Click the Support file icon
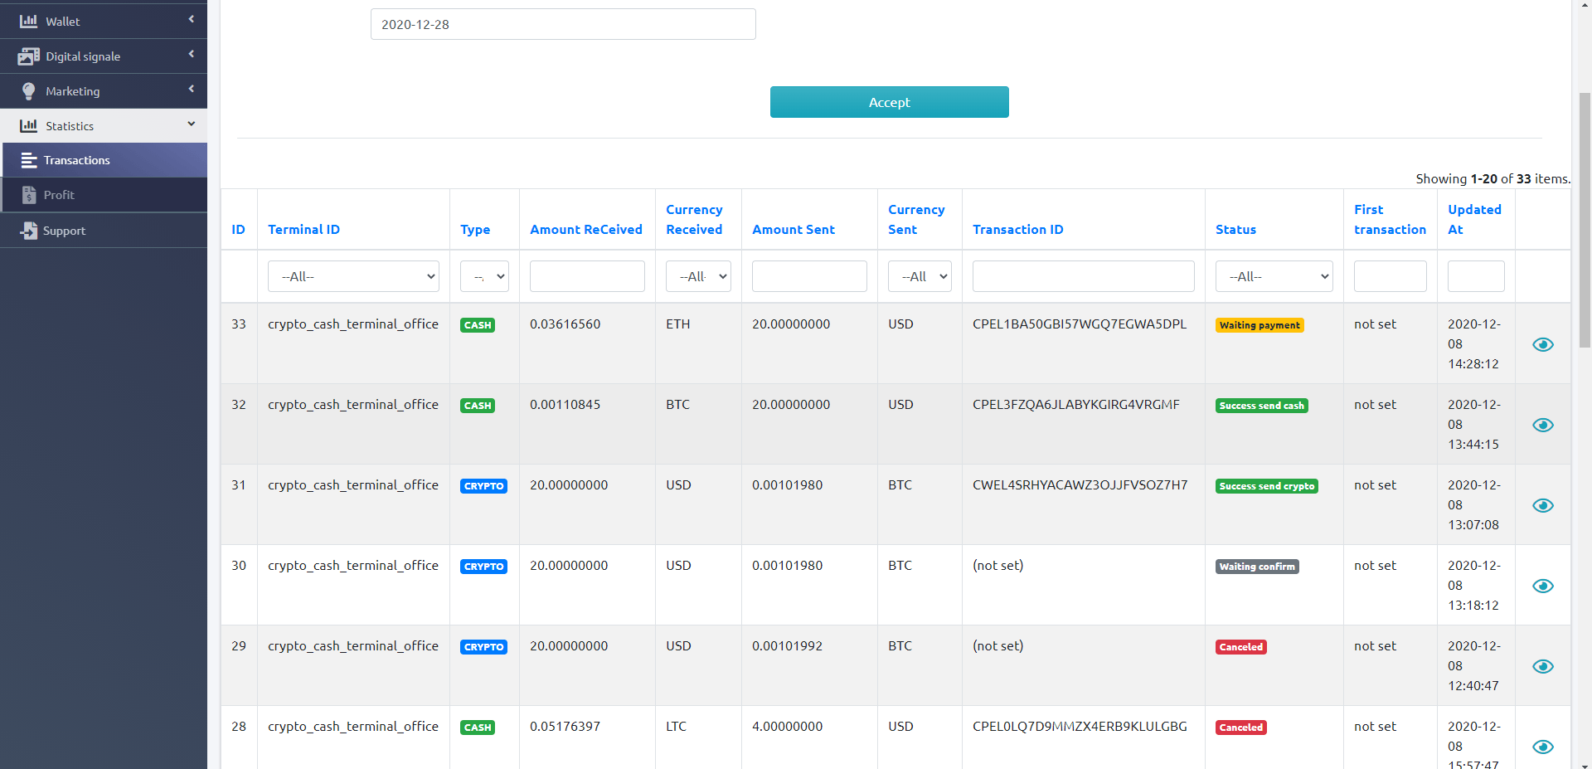Viewport: 1592px width, 769px height. [29, 231]
